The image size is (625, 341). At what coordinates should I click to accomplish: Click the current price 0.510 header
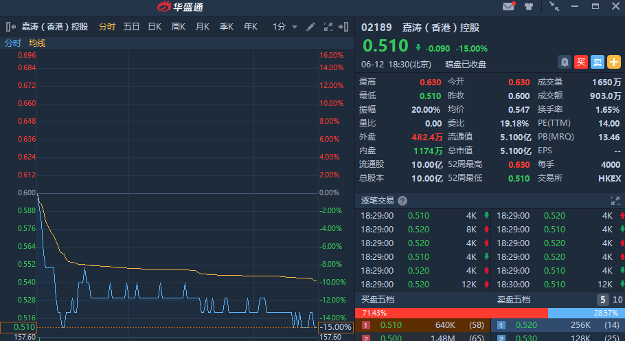pyautogui.click(x=385, y=46)
